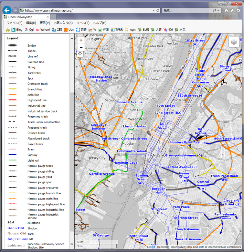Click the browser Forward arrow button
Image resolution: width=244 pixels, height=252 pixels.
(x=15, y=10)
